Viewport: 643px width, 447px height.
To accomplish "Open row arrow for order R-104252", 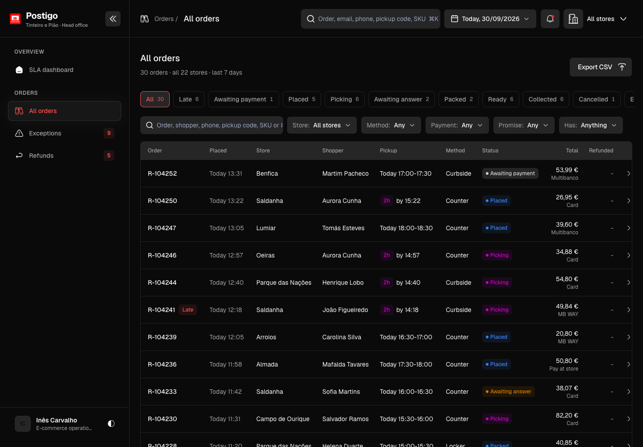I will [628, 173].
